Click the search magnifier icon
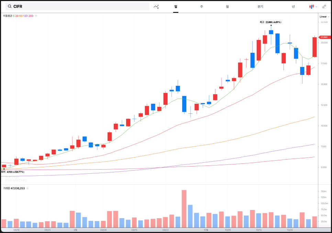332x233 pixels. (9, 7)
